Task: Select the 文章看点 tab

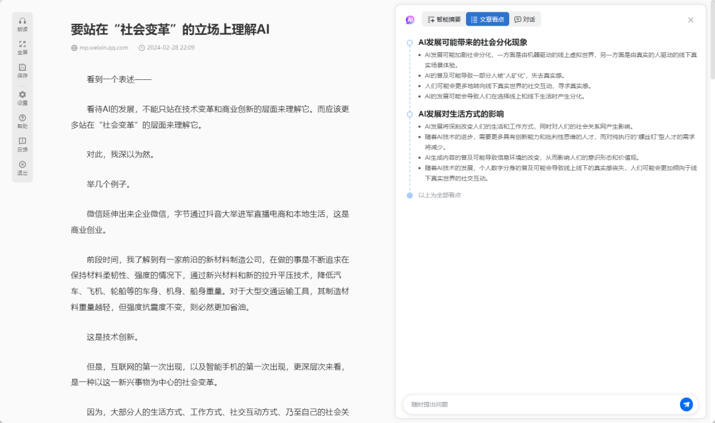Action: [488, 20]
